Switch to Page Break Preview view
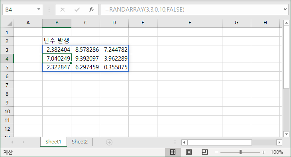 click(205, 152)
